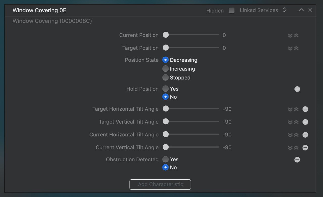The height and width of the screenshot is (197, 323).
Task: Set Hold Position to Yes
Action: 165,89
